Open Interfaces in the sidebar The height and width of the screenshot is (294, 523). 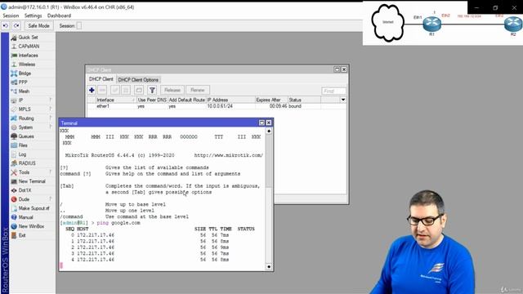point(28,56)
